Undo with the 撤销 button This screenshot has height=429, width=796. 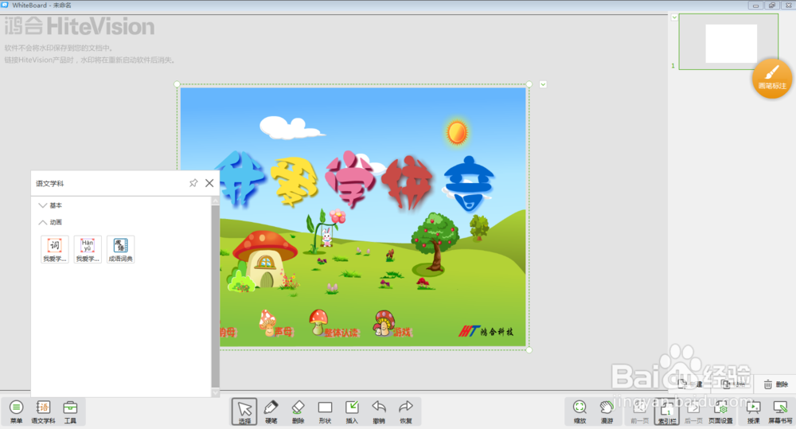click(x=379, y=411)
